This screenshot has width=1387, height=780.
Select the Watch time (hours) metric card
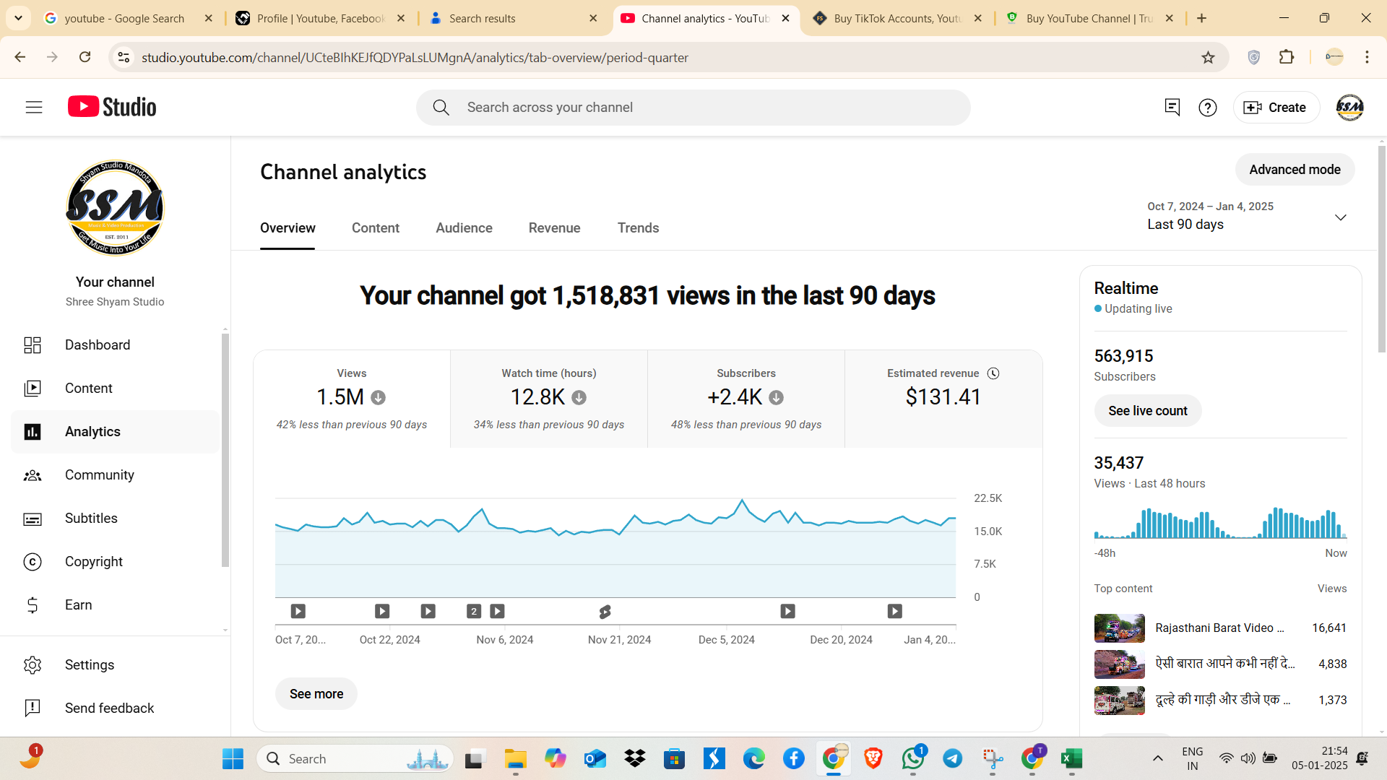[549, 399]
